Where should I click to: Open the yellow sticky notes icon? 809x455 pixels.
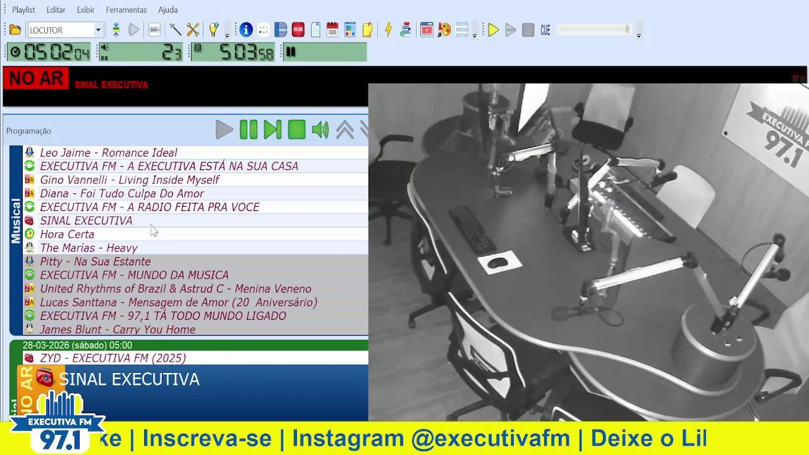[367, 30]
